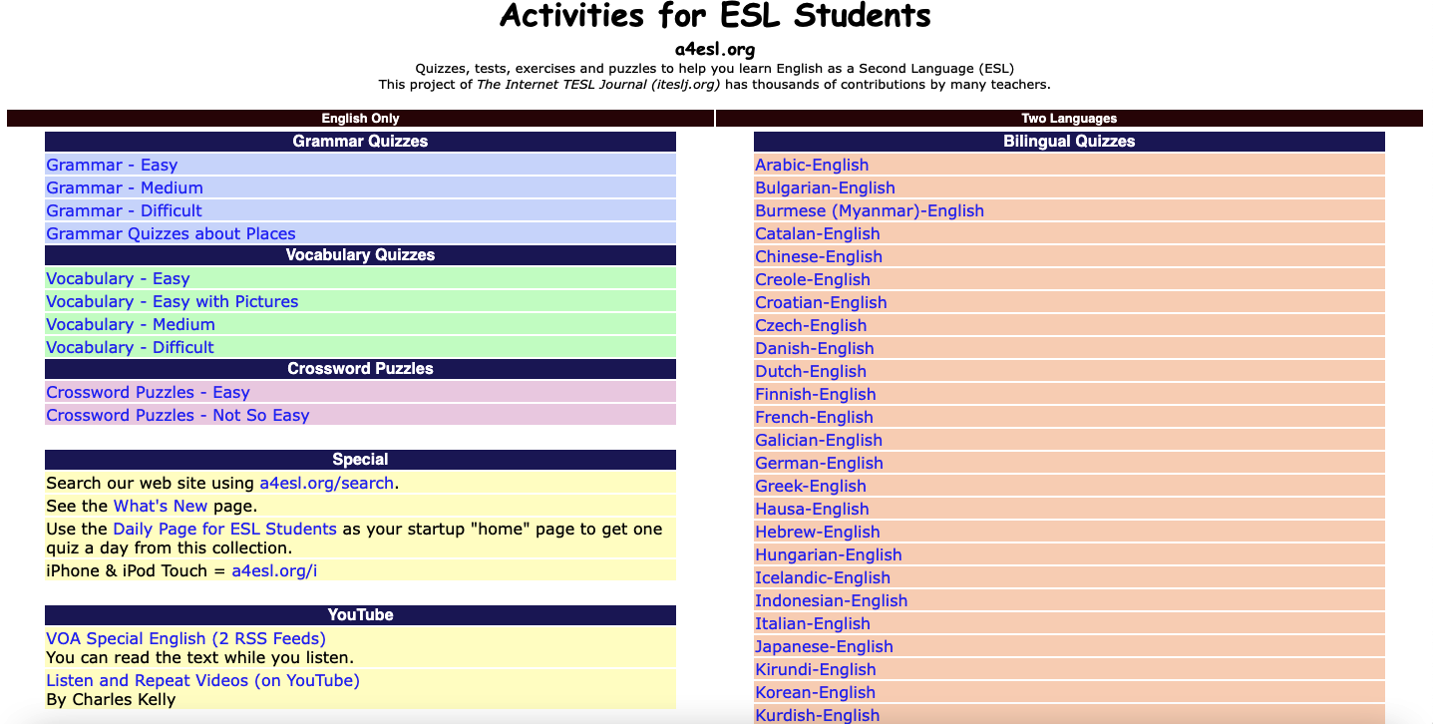Open Creole-English quizzes
This screenshot has height=724, width=1433.
(813, 280)
